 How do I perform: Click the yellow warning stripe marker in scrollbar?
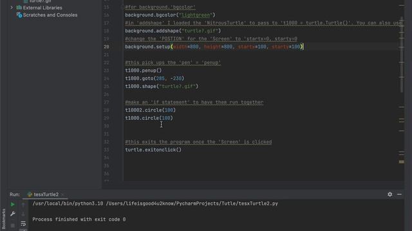pos(402,162)
